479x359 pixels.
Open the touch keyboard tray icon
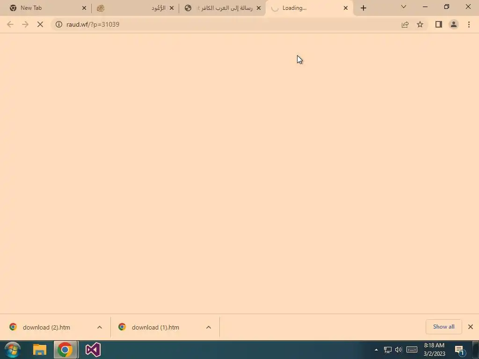click(x=412, y=350)
